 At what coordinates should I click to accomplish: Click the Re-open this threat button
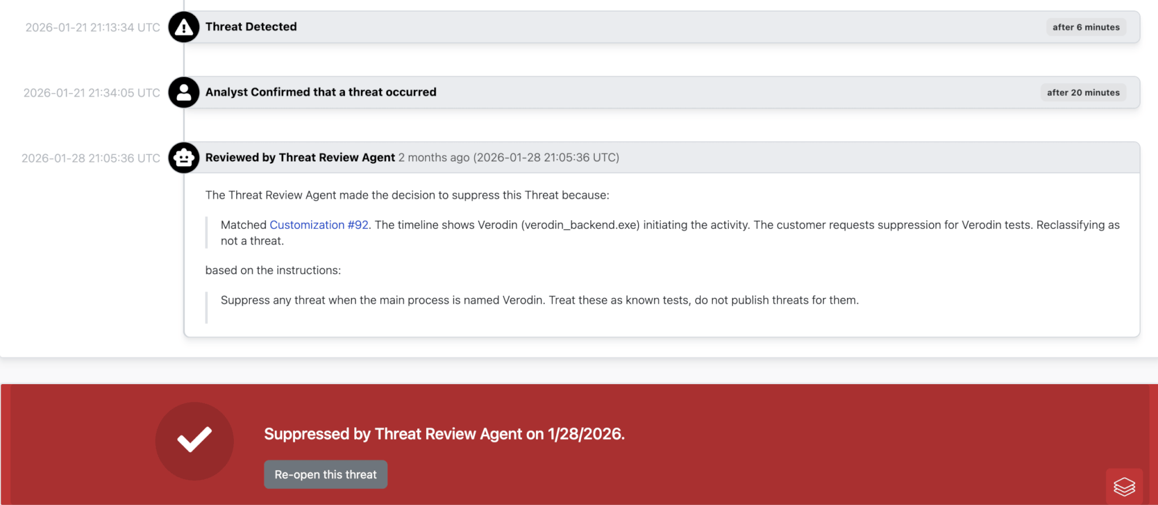click(x=325, y=474)
